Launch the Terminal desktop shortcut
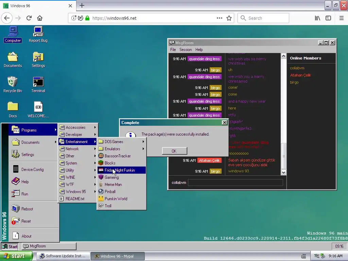The width and height of the screenshot is (348, 261). pyautogui.click(x=38, y=85)
